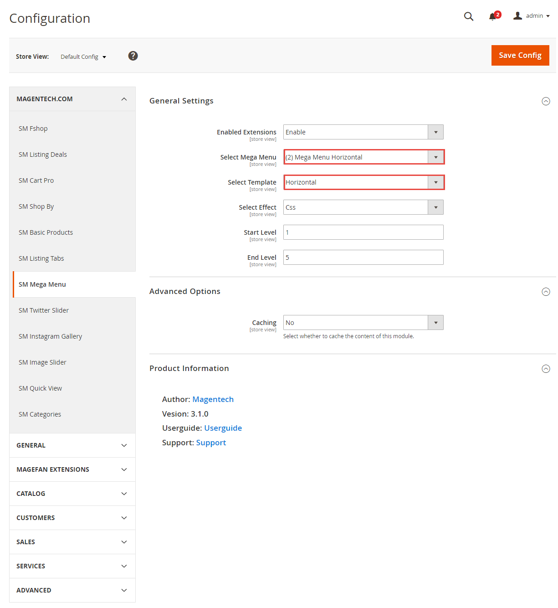Screen dimensions: 558x608
Task: Open the Caching dropdown
Action: (x=363, y=323)
